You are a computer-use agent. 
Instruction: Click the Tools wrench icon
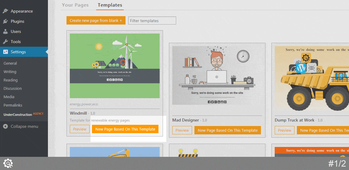tap(5, 42)
